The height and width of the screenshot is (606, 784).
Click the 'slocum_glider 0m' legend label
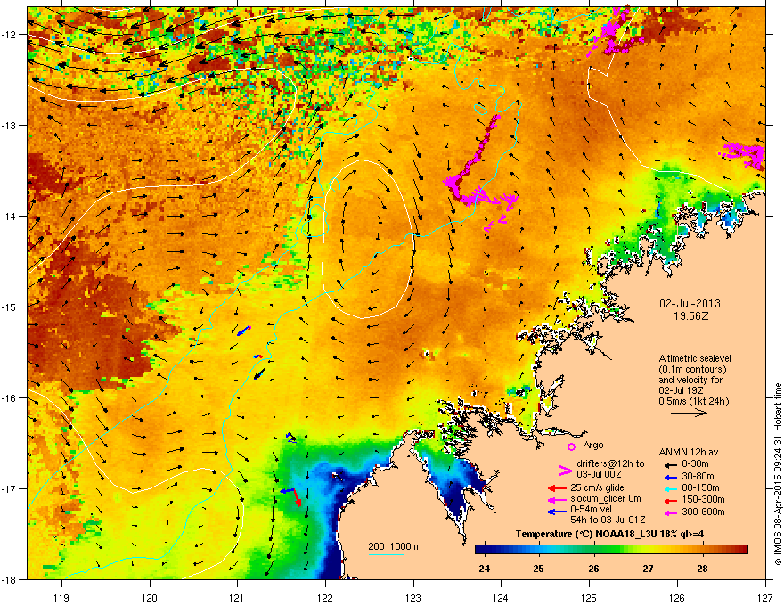point(606,499)
